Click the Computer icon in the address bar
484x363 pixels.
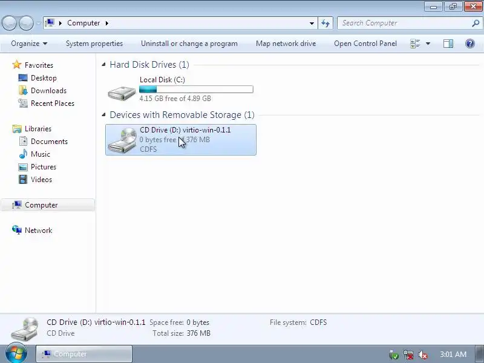tap(50, 23)
